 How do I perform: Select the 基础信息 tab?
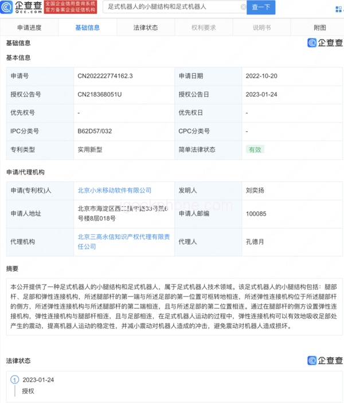tap(87, 28)
